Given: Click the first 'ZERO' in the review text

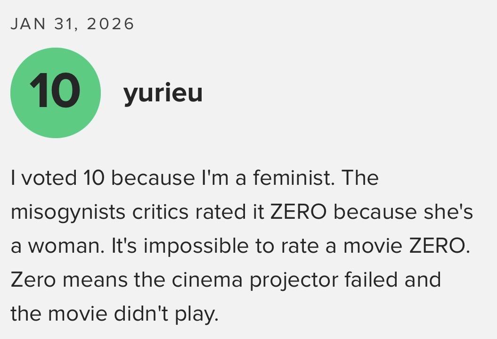Looking at the screenshot, I should point(298,212).
